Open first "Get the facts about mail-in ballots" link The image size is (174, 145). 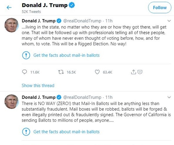click(66, 55)
